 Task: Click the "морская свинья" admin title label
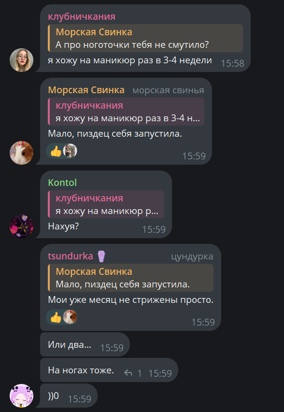168,90
